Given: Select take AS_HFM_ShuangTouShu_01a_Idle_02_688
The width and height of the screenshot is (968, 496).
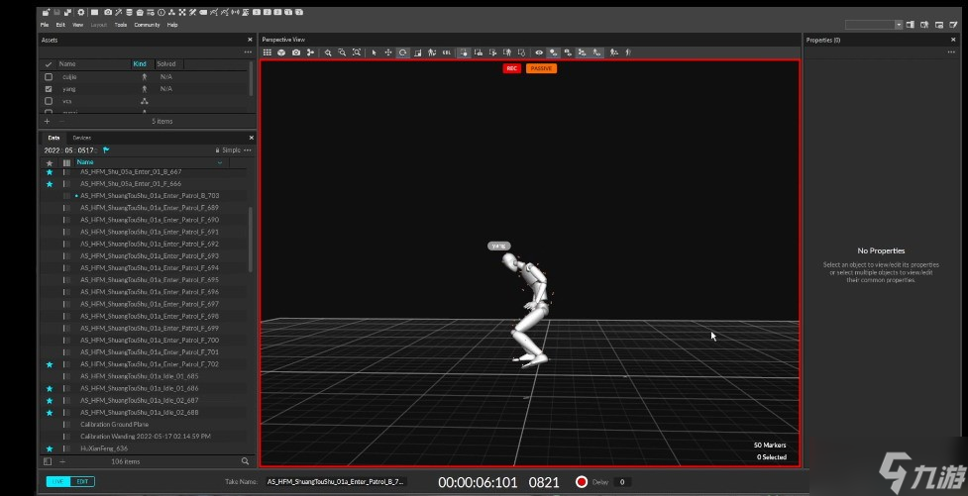Looking at the screenshot, I should pyautogui.click(x=140, y=413).
